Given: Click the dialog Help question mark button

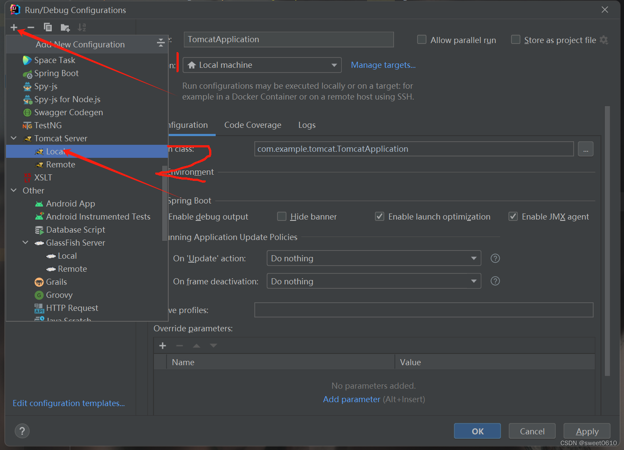Looking at the screenshot, I should (22, 431).
